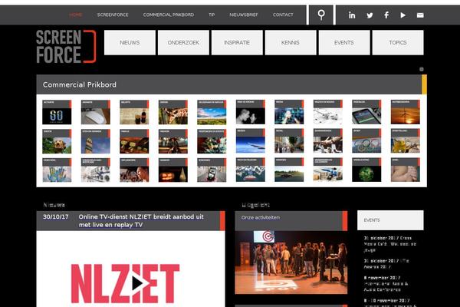Open the computer mouse thumbnail
Image resolution: width=460 pixels, height=307 pixels.
point(96,112)
